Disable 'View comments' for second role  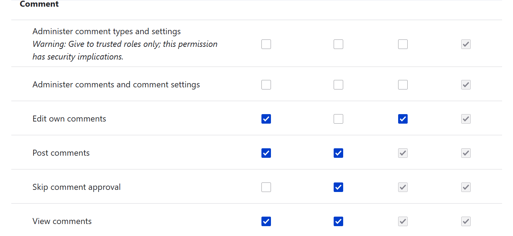[x=338, y=221]
